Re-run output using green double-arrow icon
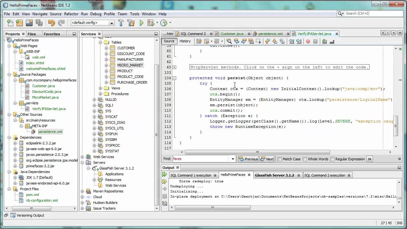This screenshot has height=229, width=407. click(x=164, y=174)
